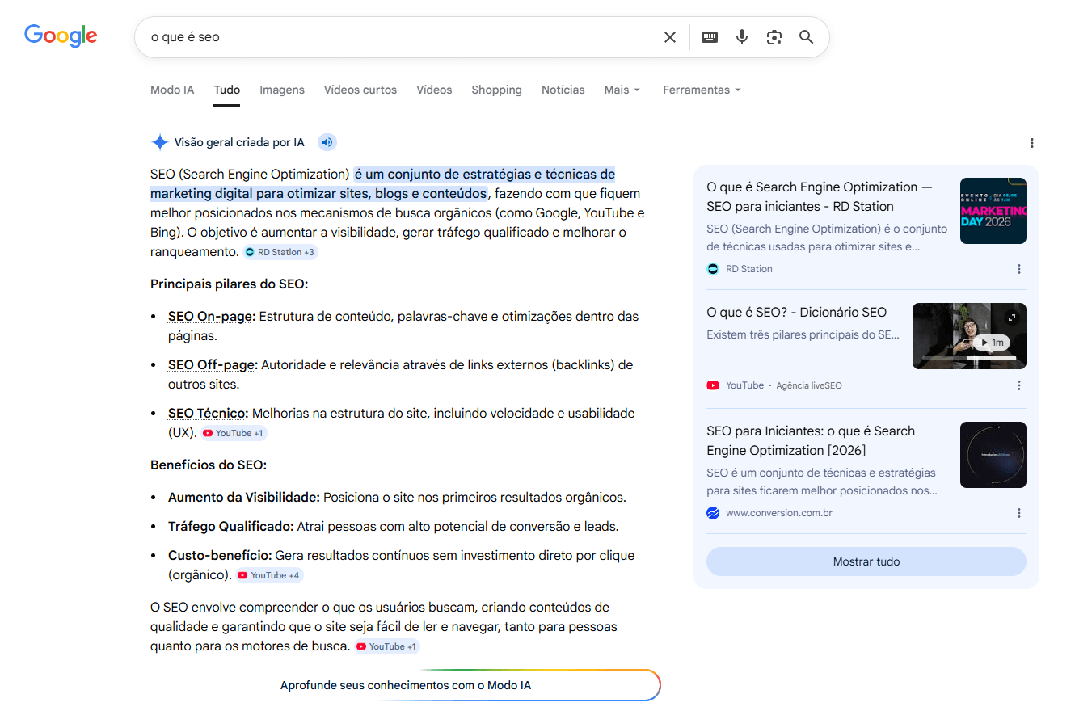Click the Mostrar tudo button
Viewport: 1075px width, 715px height.
click(866, 561)
